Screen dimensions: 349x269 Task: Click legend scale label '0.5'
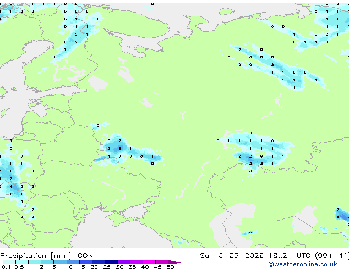pyautogui.click(x=19, y=267)
